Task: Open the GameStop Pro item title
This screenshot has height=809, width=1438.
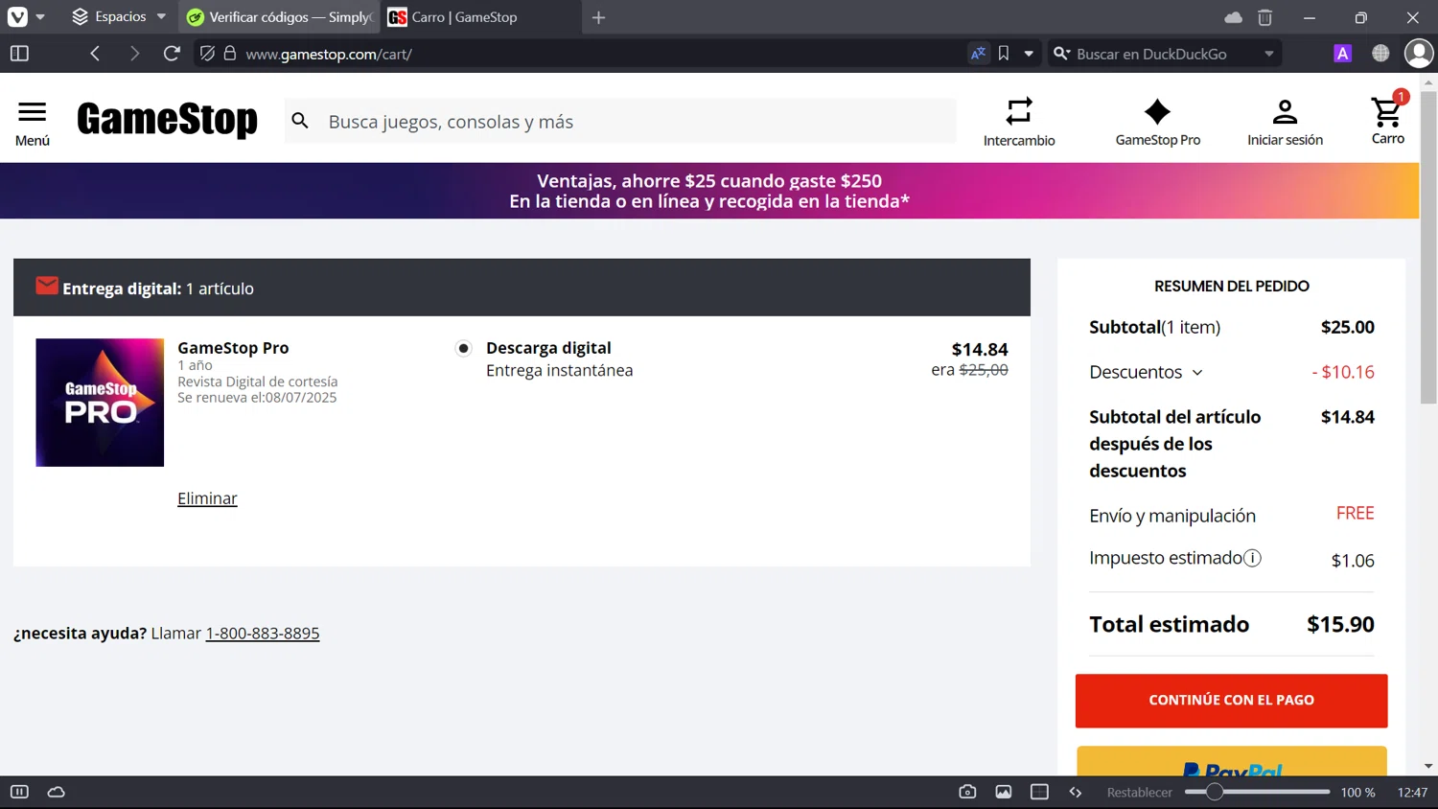Action: (233, 348)
